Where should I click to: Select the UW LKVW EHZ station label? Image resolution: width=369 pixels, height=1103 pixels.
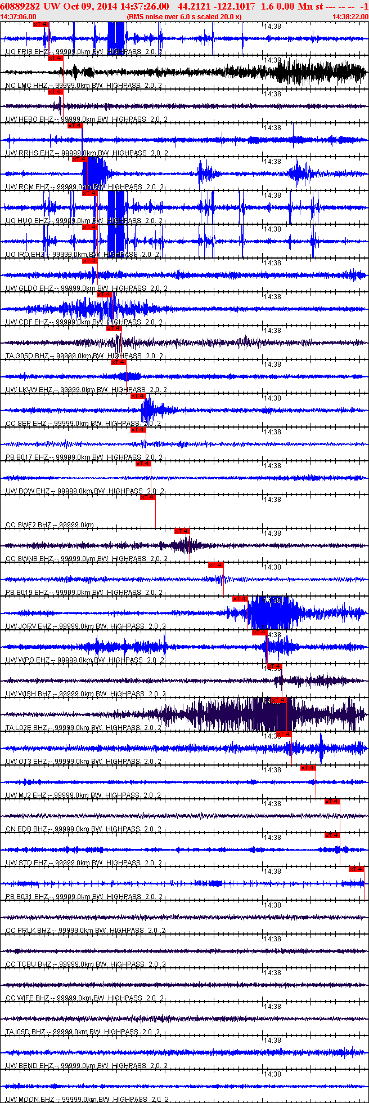[87, 390]
